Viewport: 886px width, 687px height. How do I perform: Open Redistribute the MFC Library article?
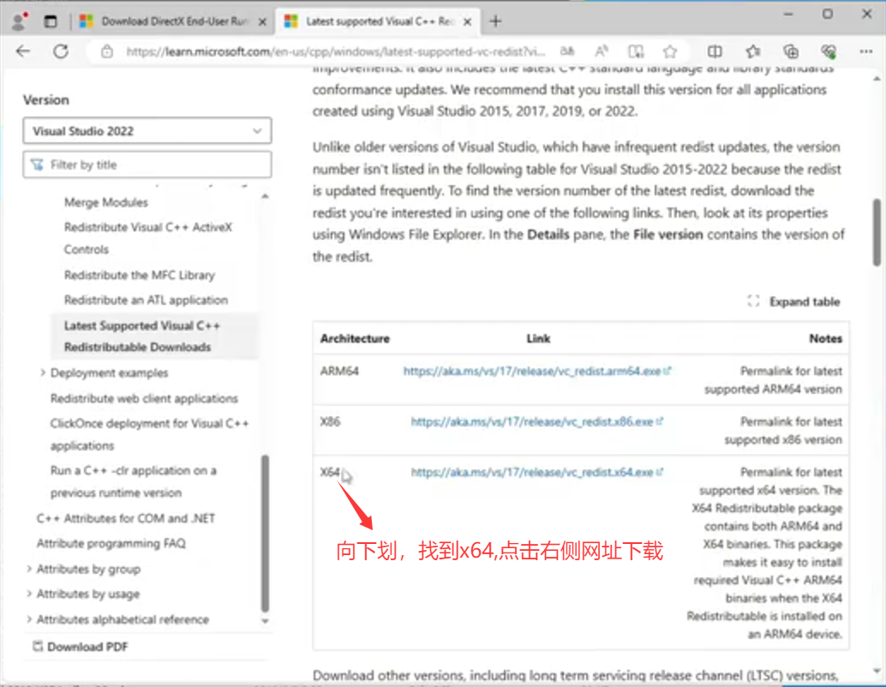pos(139,275)
